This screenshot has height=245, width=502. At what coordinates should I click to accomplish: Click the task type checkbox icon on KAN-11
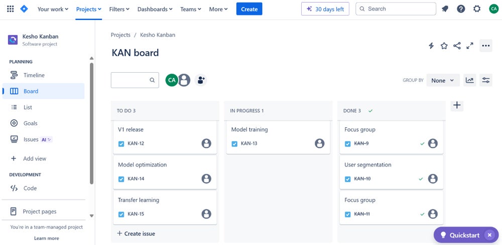tap(348, 214)
